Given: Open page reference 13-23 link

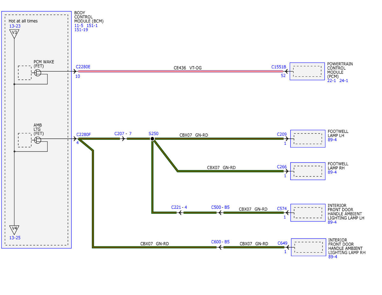Looking at the screenshot, I should [x=15, y=26].
